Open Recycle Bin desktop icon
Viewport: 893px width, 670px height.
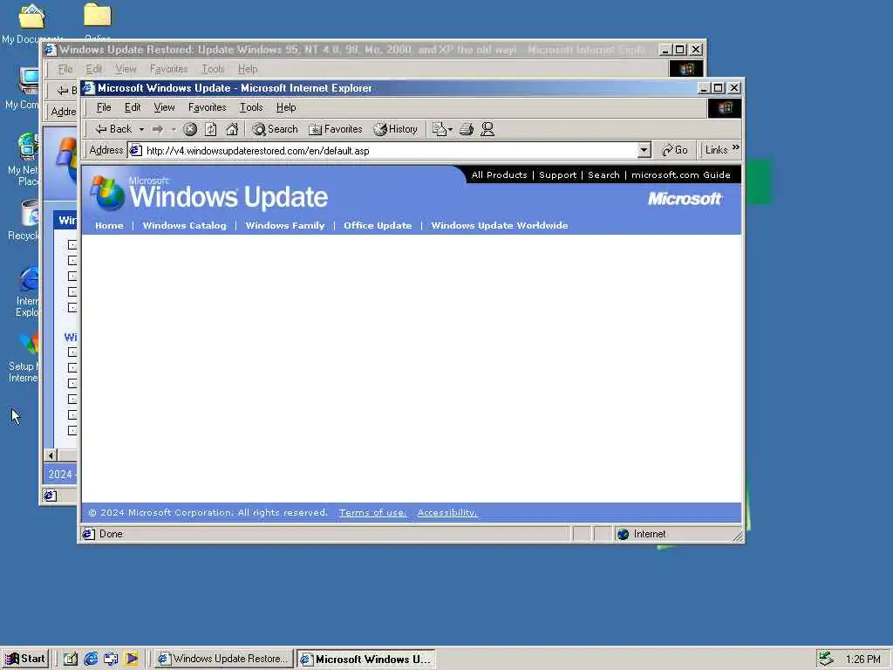[x=24, y=219]
